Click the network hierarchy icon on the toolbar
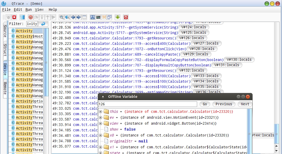This screenshot has height=154, width=282. coord(93,17)
